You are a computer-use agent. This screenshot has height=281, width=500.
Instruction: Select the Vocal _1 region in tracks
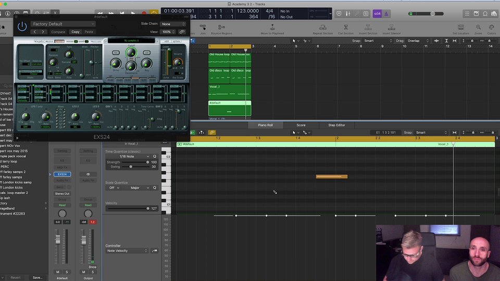pyautogui.click(x=230, y=92)
